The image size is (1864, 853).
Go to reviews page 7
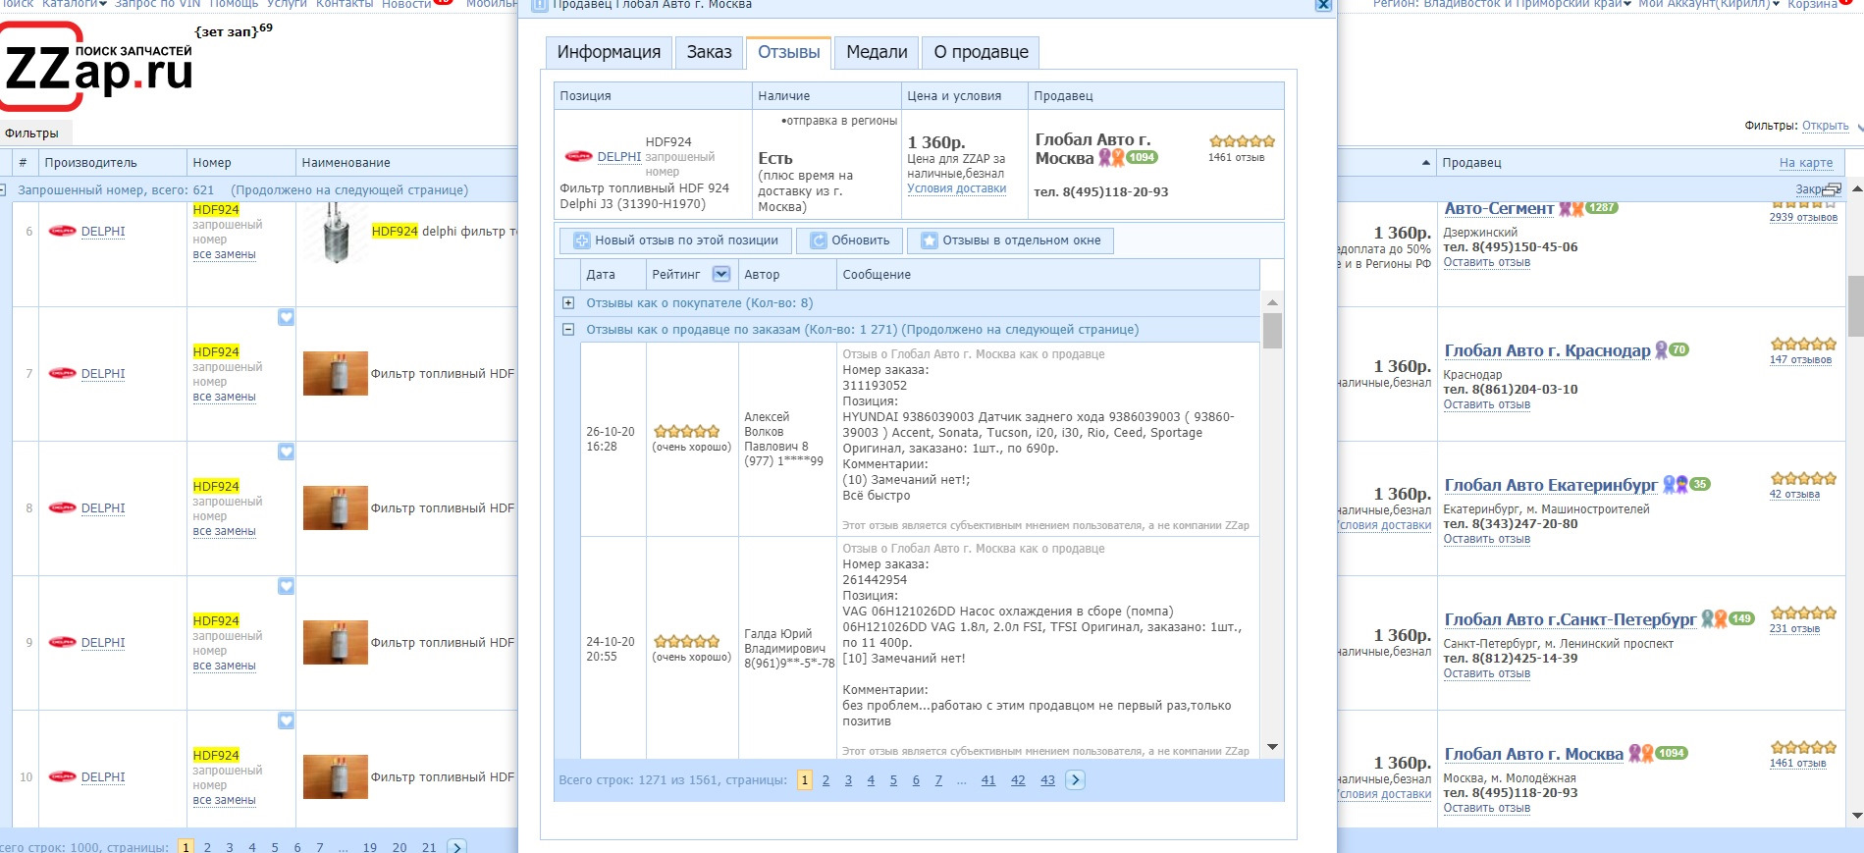(x=938, y=780)
